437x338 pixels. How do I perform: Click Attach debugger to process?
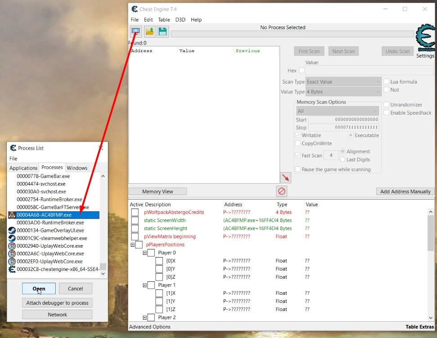(x=57, y=302)
